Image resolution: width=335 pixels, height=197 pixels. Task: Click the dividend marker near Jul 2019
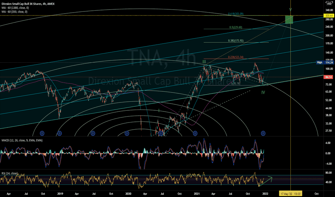coord(93,134)
